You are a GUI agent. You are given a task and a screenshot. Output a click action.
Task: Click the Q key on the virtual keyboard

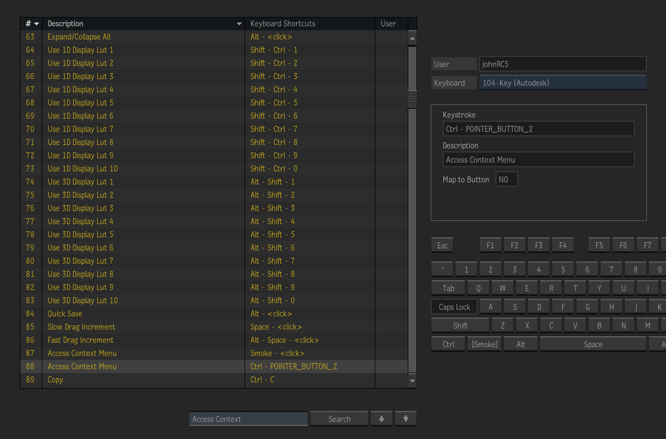[x=478, y=288]
